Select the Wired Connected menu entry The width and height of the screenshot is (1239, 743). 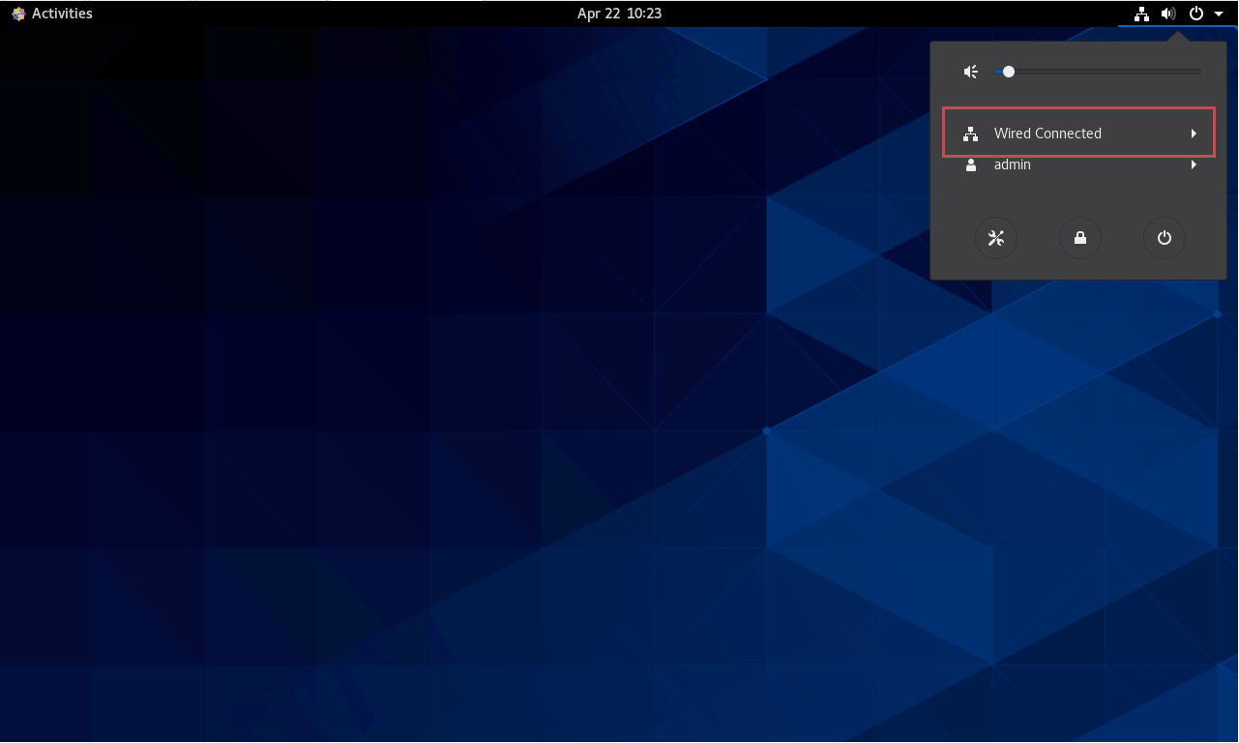(1079, 133)
